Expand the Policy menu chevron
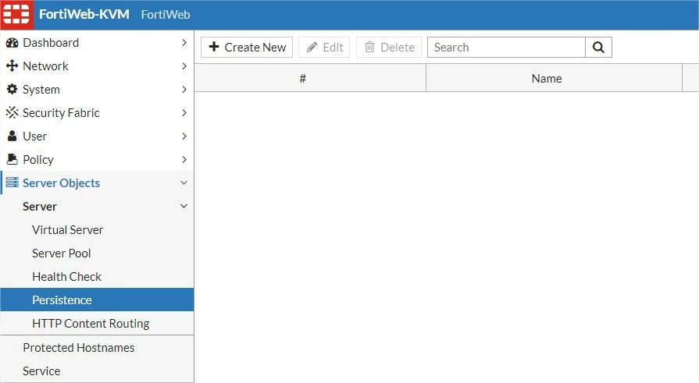 coord(184,159)
